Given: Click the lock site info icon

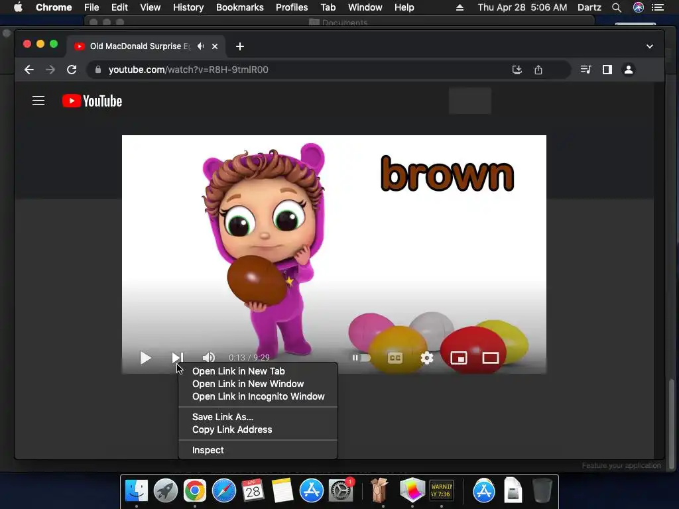Looking at the screenshot, I should [98, 70].
